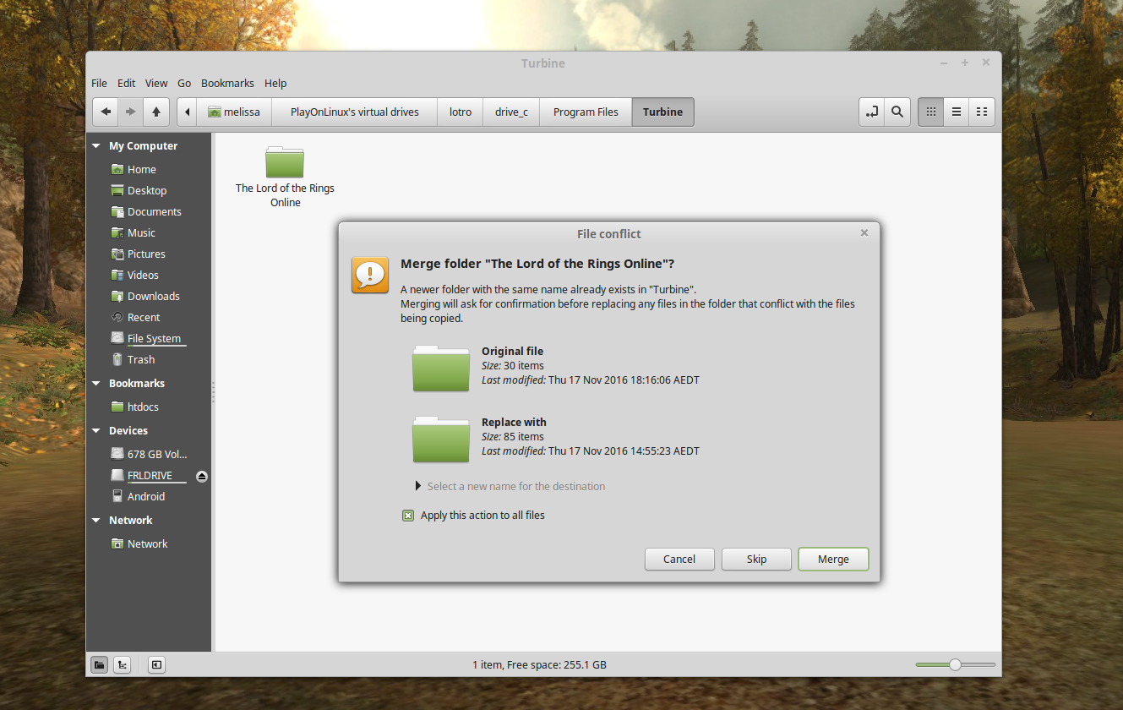Go to PlayOnLinux's virtual drives path segment
The width and height of the screenshot is (1123, 710).
(x=355, y=112)
